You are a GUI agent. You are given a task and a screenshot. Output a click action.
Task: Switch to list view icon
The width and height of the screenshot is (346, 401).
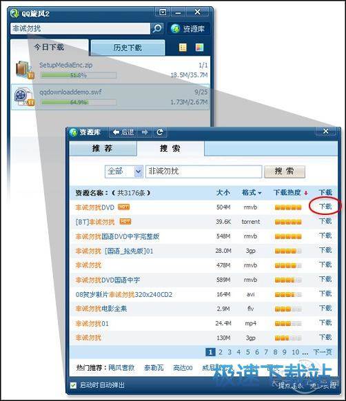coord(183,48)
